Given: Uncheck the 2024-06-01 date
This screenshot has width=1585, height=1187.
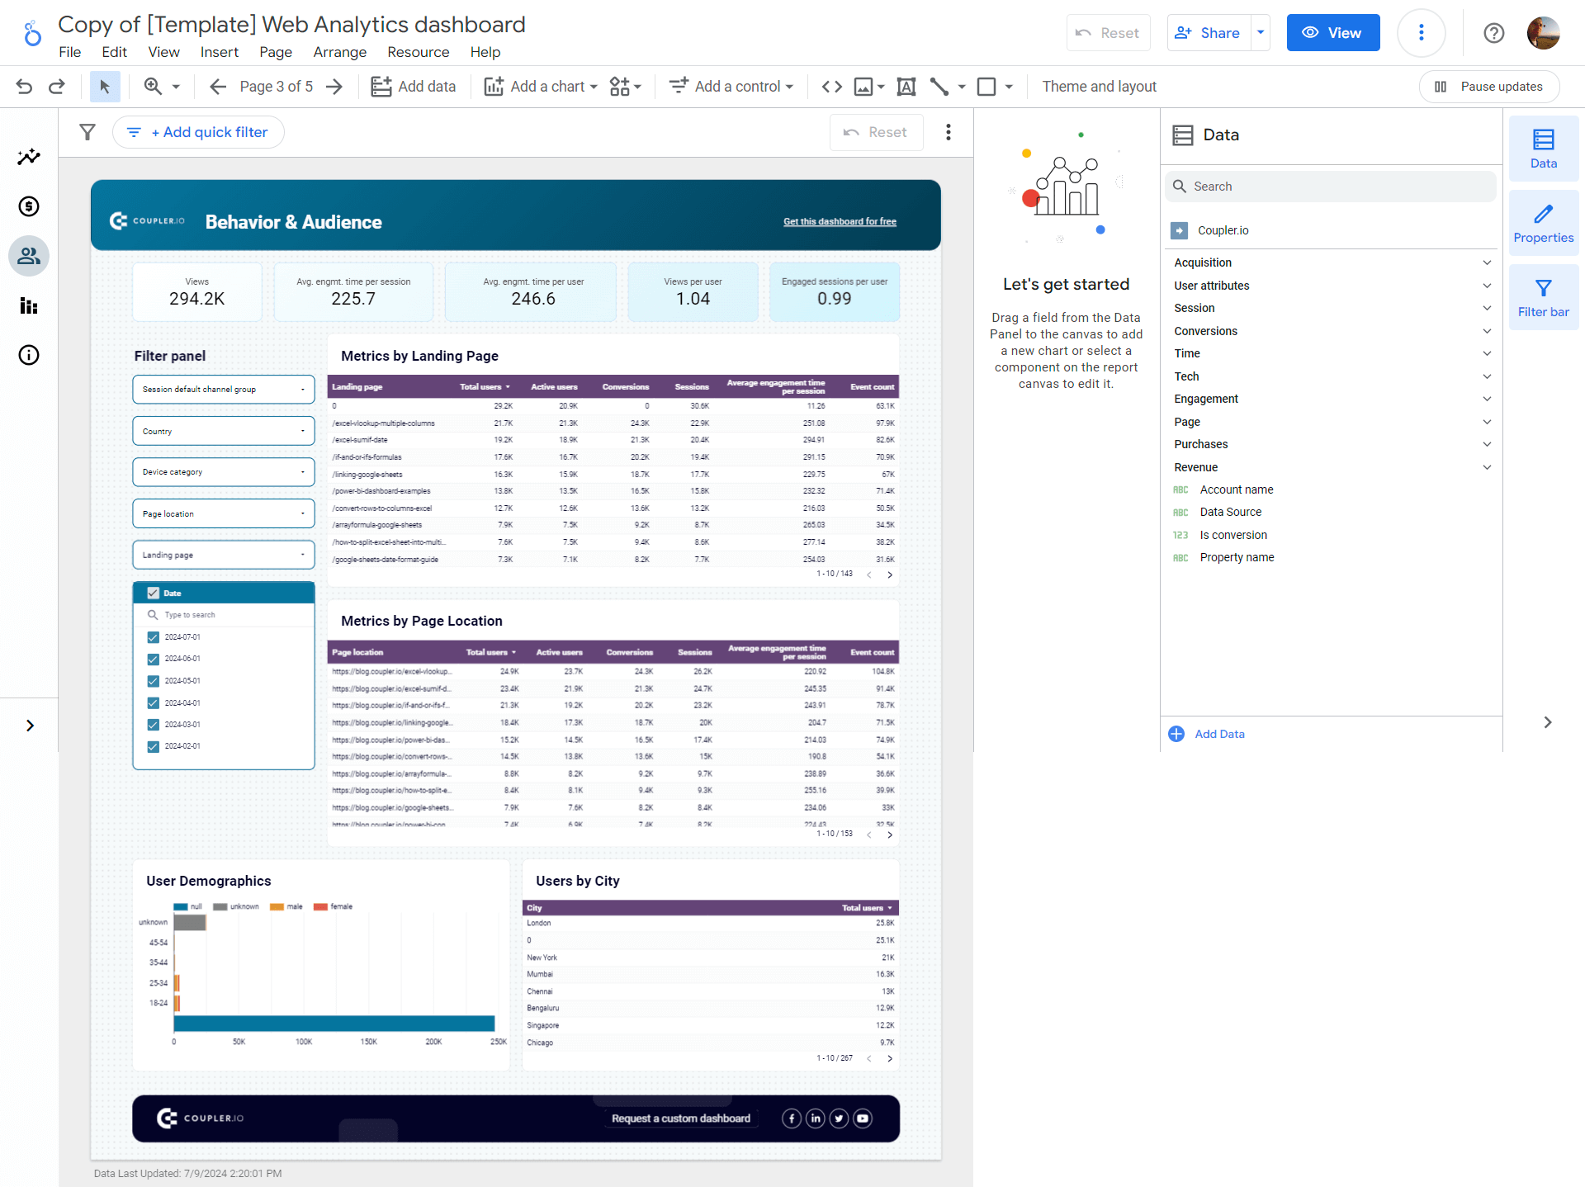Looking at the screenshot, I should point(153,659).
